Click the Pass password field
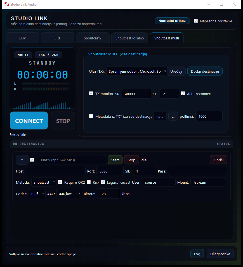Screen dimensions: 243x267 tap(197, 171)
